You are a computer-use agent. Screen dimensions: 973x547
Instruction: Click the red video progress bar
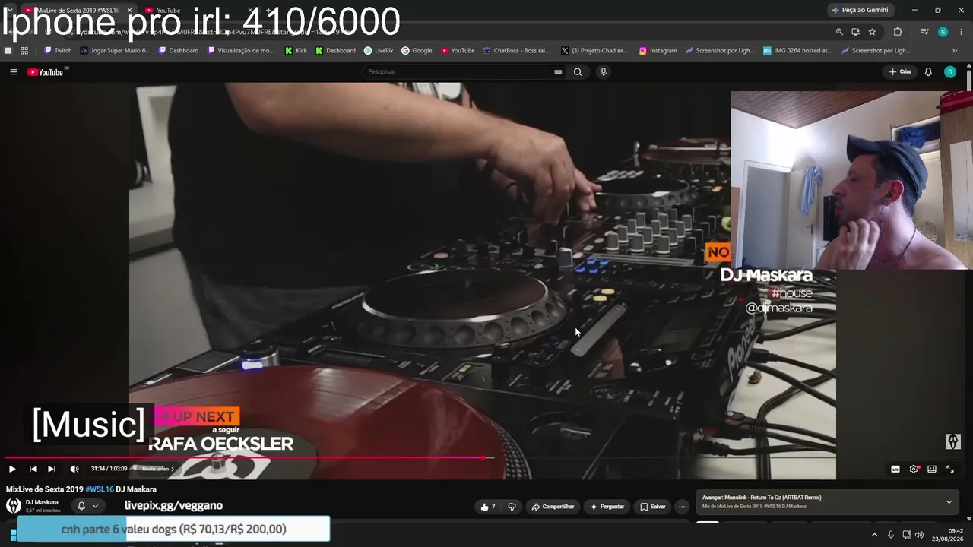click(x=245, y=457)
